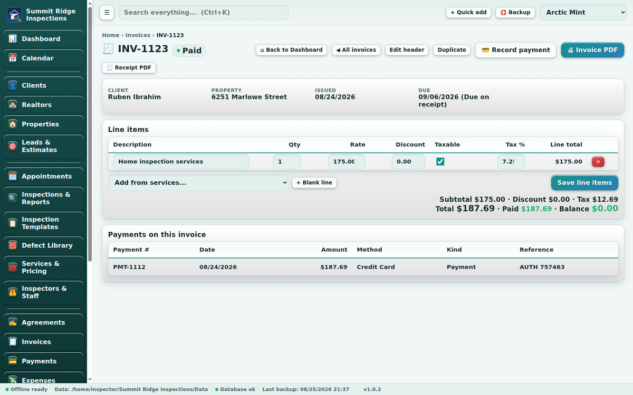Expand the Add from services dropdown
This screenshot has width=633, height=395.
(198, 183)
